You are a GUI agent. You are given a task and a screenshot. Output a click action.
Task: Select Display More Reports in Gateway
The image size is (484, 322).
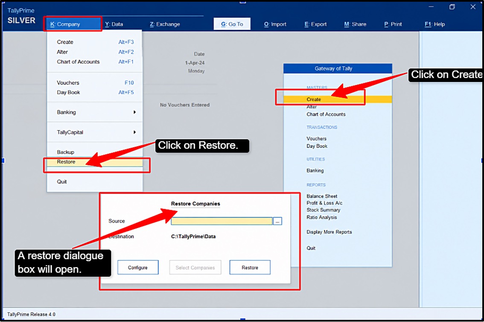pyautogui.click(x=329, y=232)
